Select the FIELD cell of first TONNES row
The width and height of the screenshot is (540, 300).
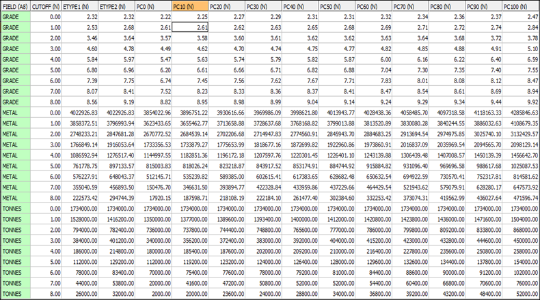coord(15,209)
